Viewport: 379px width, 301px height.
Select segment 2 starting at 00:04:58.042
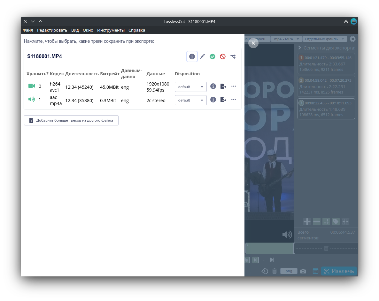[326, 86]
